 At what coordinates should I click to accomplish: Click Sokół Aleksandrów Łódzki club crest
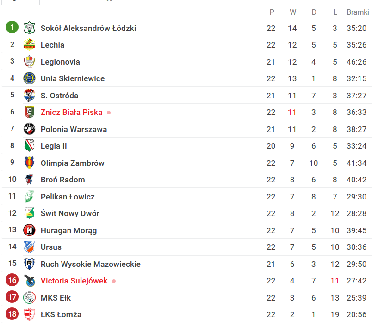[x=29, y=28]
